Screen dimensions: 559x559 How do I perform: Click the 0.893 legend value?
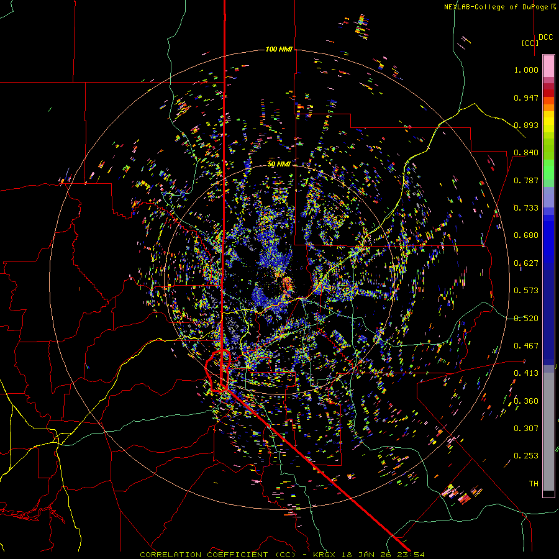pos(526,125)
